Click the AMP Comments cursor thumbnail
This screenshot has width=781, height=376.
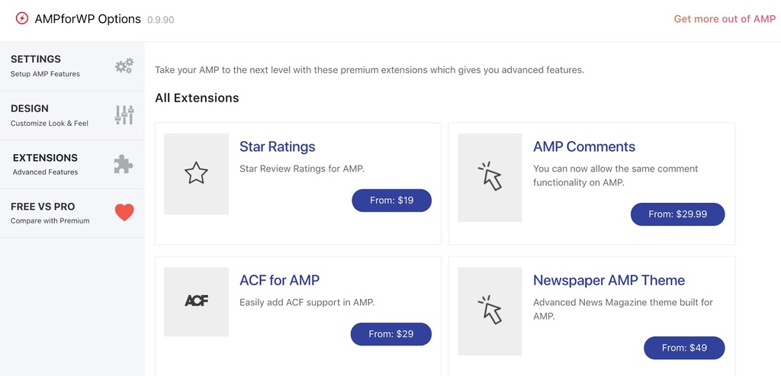pyautogui.click(x=490, y=177)
